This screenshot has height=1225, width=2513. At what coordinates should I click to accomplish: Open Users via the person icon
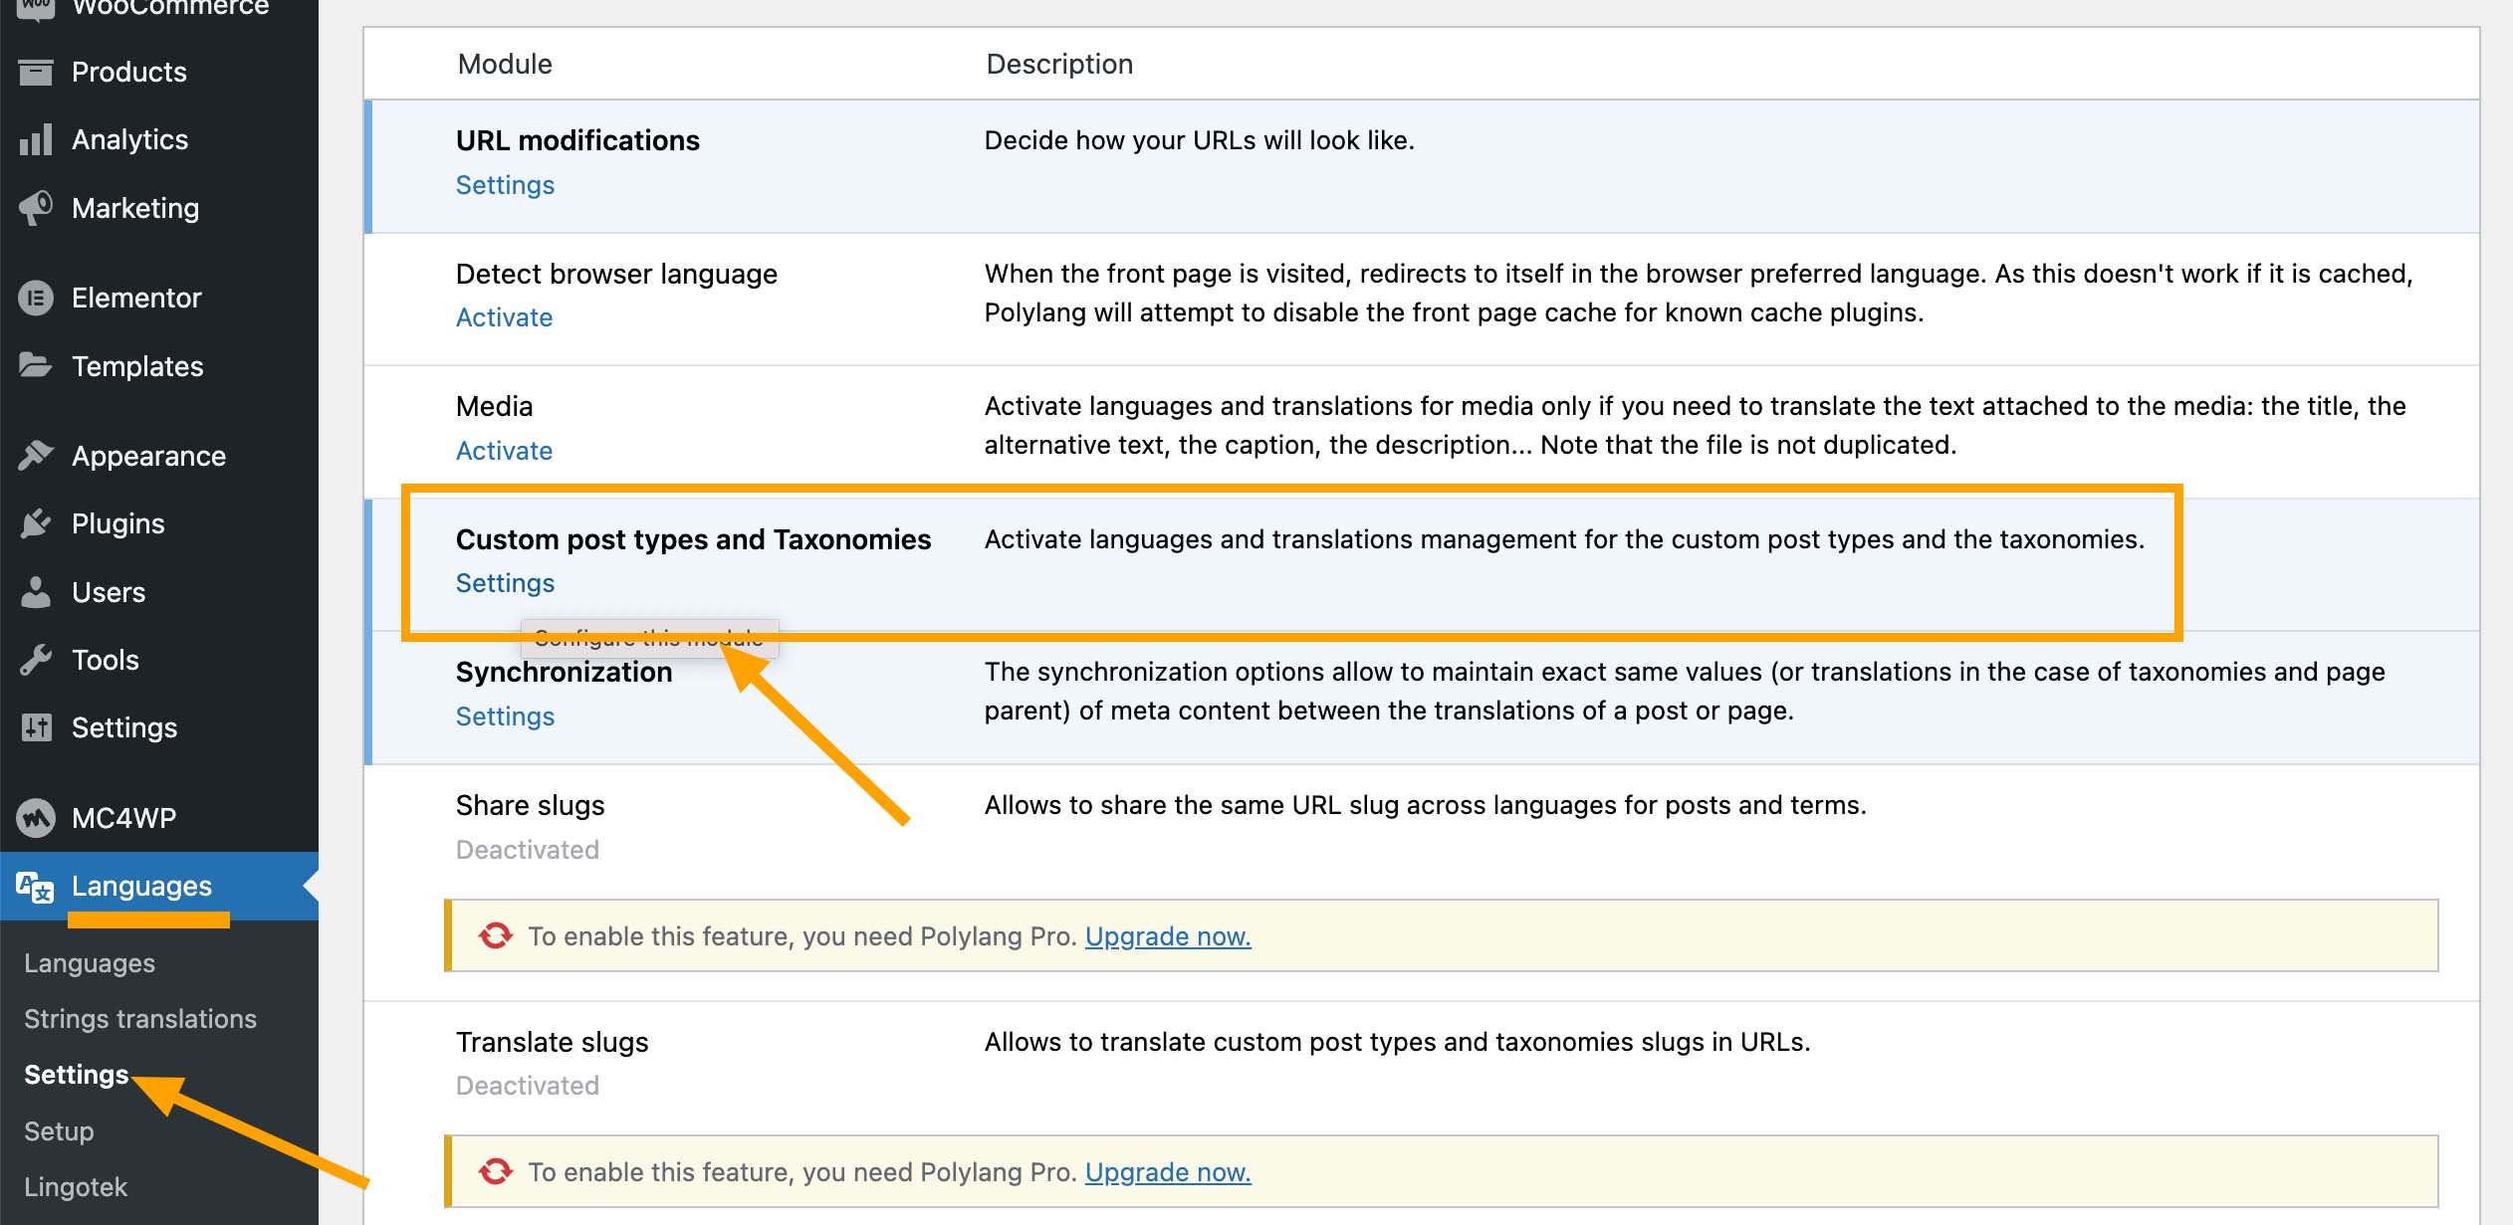pyautogui.click(x=36, y=591)
